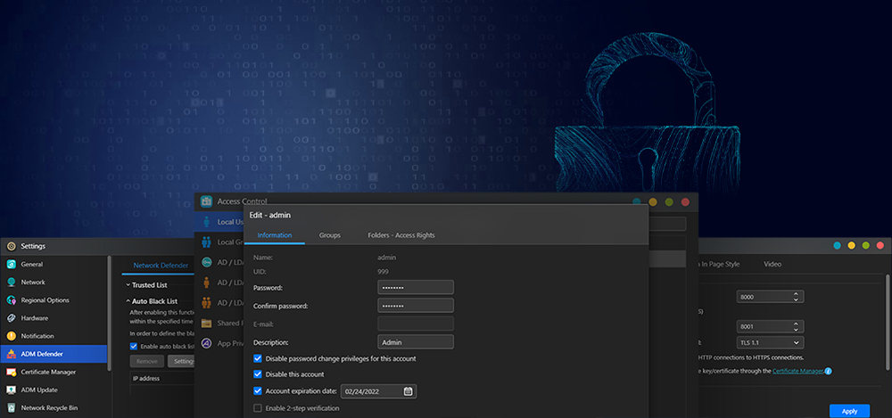Open Hardware settings icon
The height and width of the screenshot is (418, 892).
coord(11,318)
